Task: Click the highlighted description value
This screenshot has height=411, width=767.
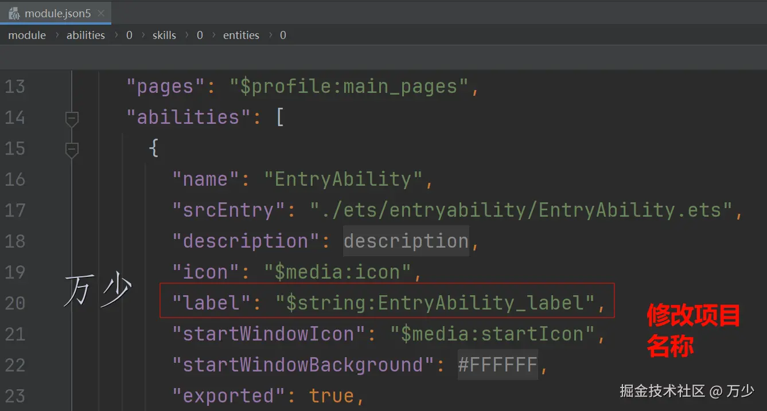Action: click(x=406, y=241)
